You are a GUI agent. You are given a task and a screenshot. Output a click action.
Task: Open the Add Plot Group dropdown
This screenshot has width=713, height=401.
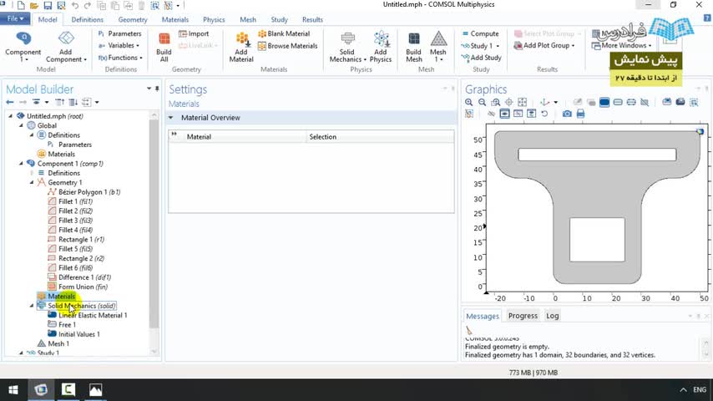pyautogui.click(x=544, y=45)
